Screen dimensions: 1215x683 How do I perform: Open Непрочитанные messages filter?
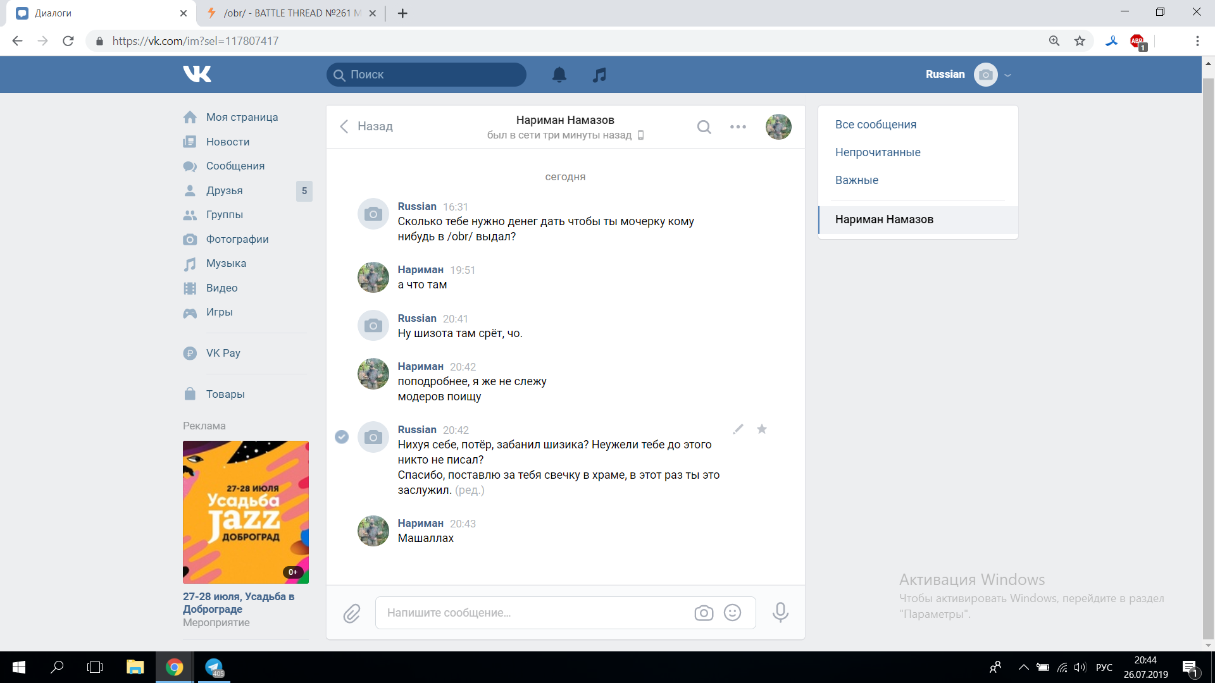coord(877,152)
